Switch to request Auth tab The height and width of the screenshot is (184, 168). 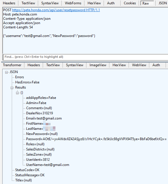111,3
